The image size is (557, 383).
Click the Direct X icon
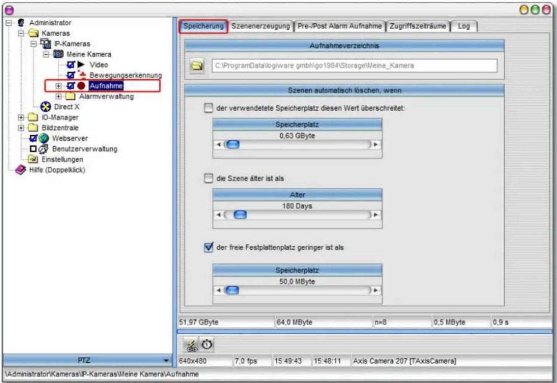tap(46, 107)
